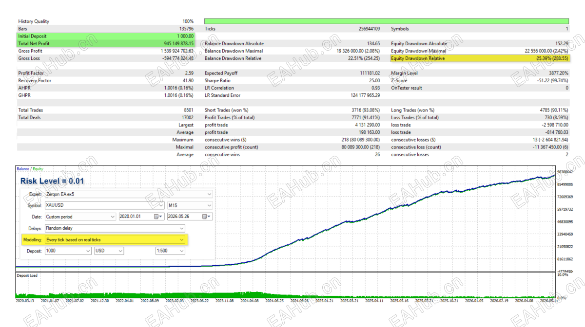Open the 1:500 leverage dropdown

170,251
